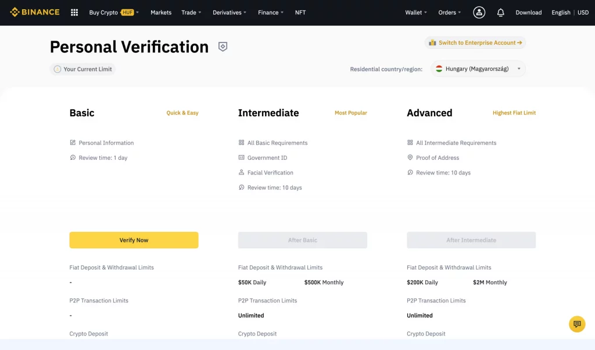Open the chat support widget
This screenshot has width=595, height=350.
pos(576,324)
